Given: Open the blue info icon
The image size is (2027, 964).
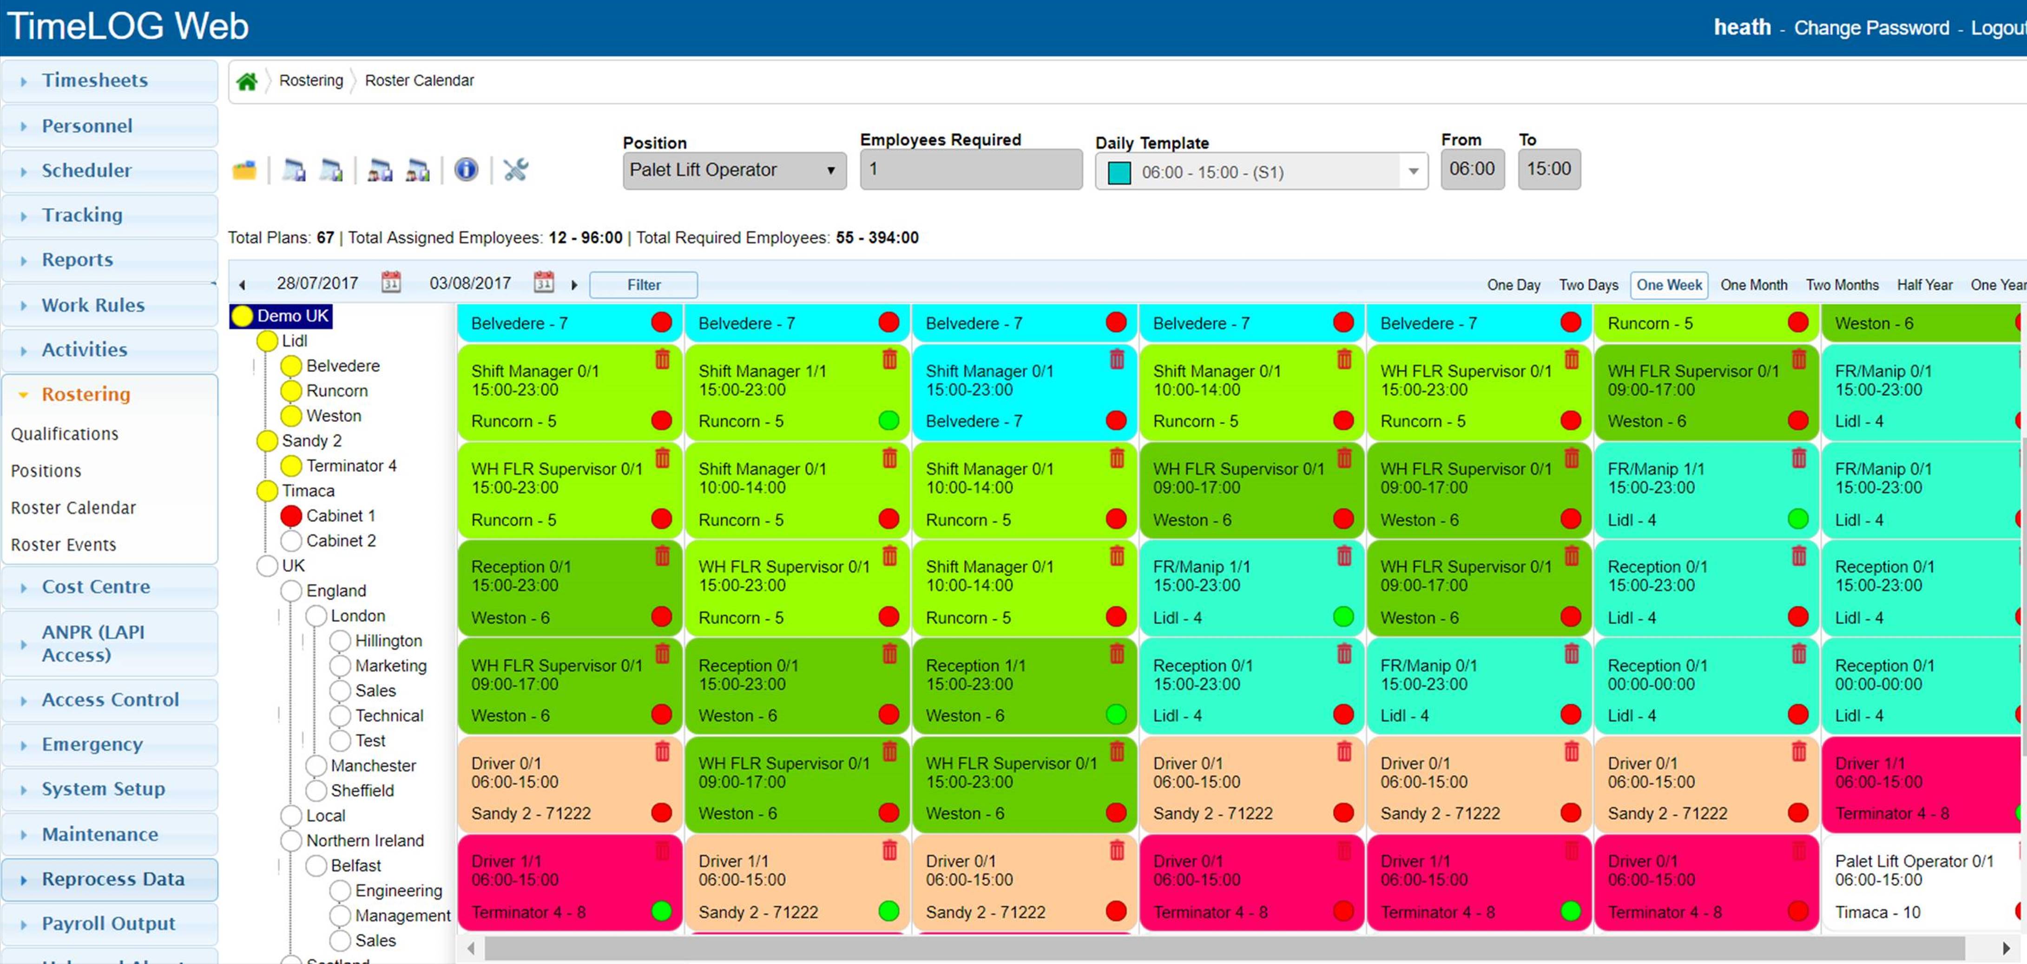Looking at the screenshot, I should (466, 169).
